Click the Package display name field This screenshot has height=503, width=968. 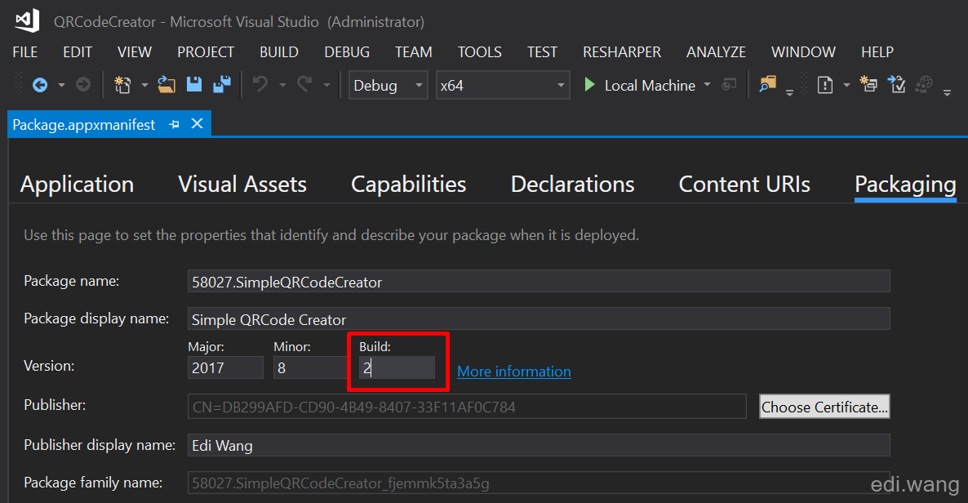[539, 318]
